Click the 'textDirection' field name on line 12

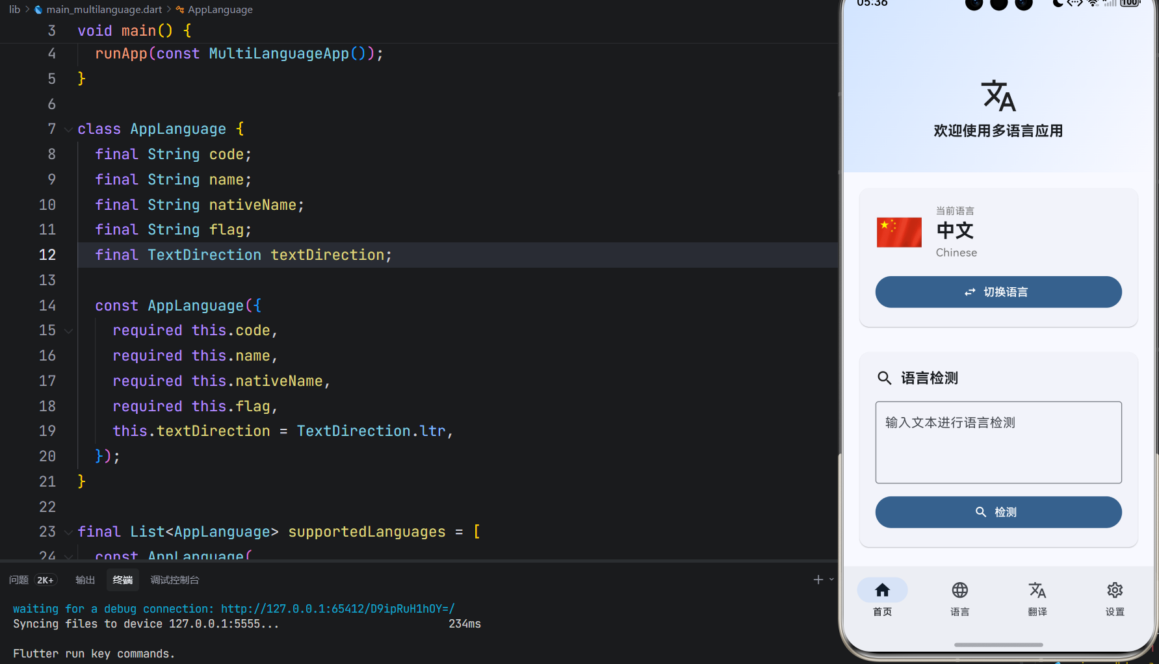pyautogui.click(x=328, y=255)
